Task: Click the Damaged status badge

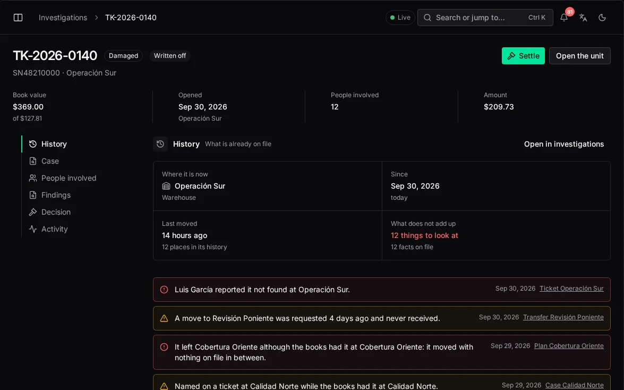Action: [x=123, y=56]
